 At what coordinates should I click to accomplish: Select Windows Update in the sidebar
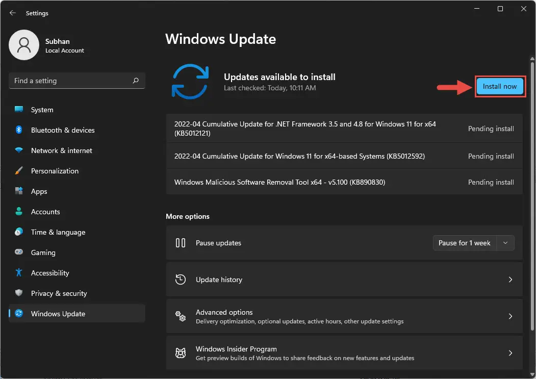click(77, 313)
